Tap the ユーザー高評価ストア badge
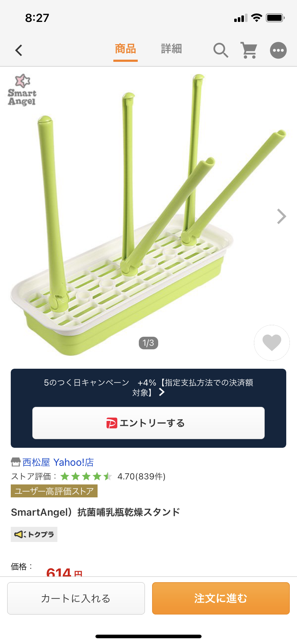 [54, 491]
